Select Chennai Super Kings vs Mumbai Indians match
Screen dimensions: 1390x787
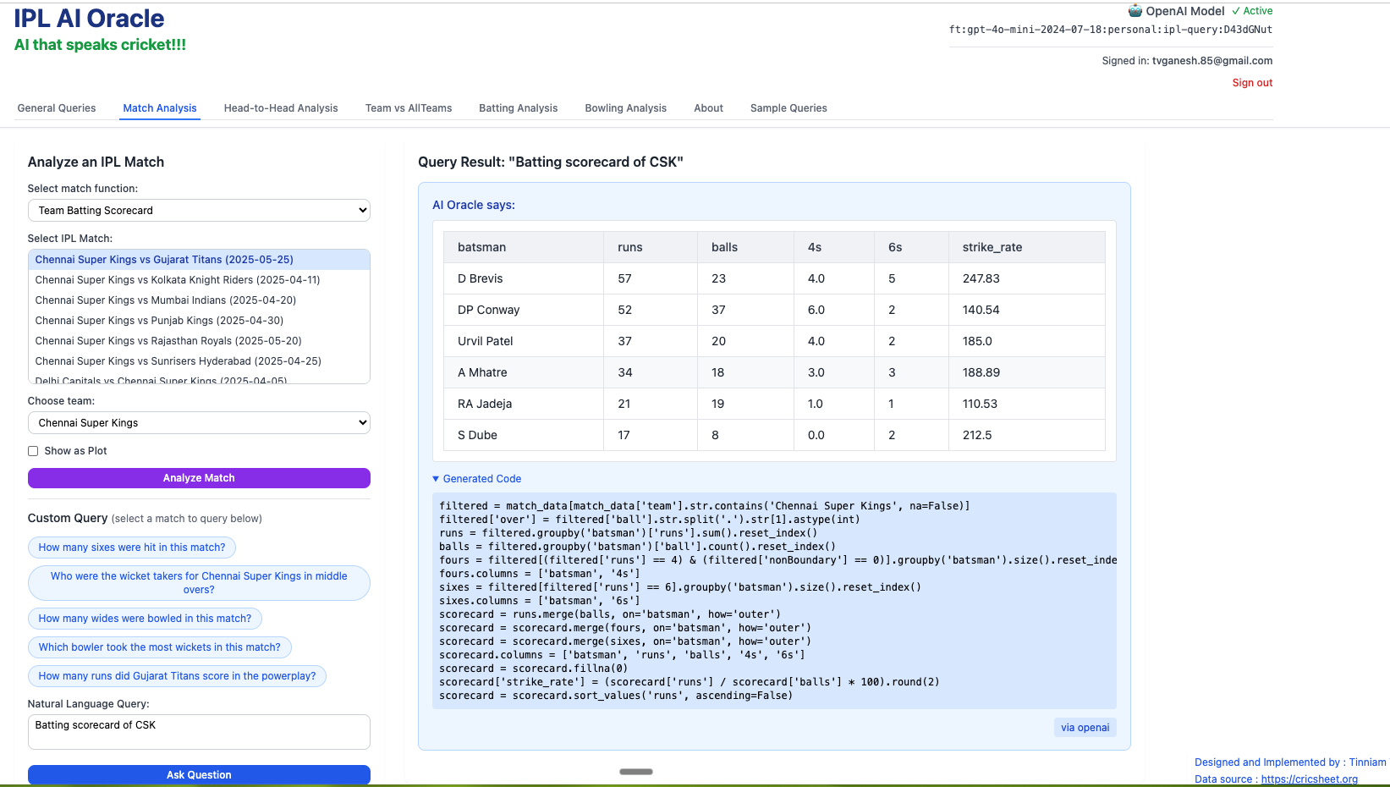[166, 300]
